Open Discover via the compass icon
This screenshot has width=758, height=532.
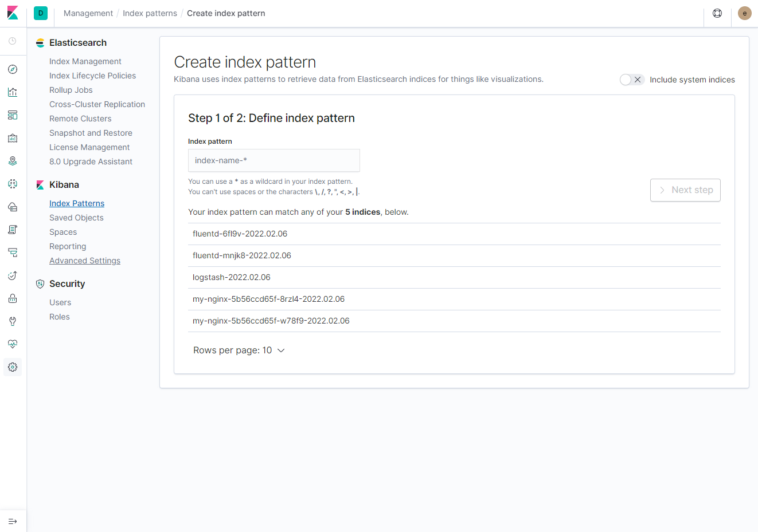(x=13, y=69)
